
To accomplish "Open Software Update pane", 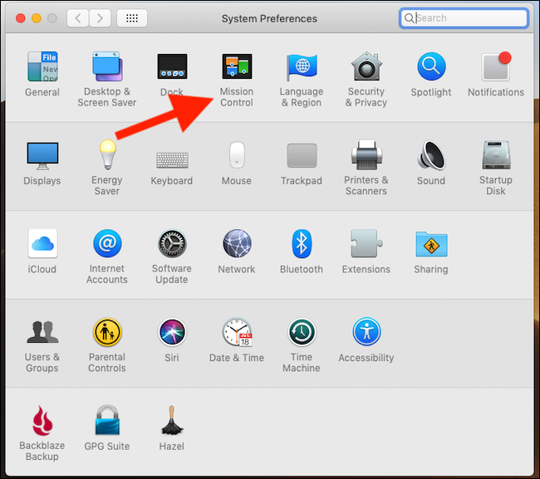I will (172, 243).
